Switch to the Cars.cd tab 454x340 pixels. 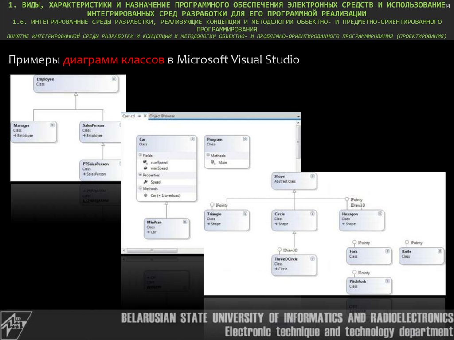pos(129,116)
